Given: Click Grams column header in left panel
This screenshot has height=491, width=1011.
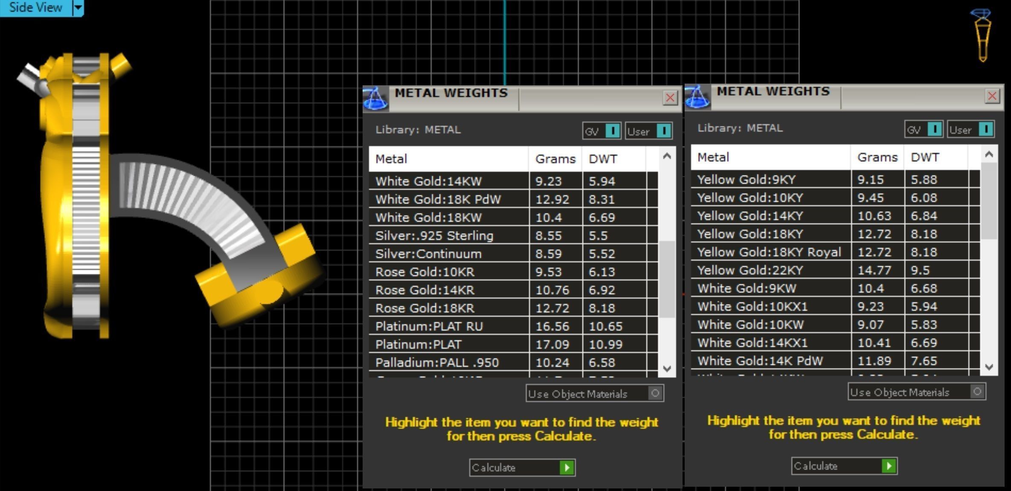Looking at the screenshot, I should click(555, 159).
